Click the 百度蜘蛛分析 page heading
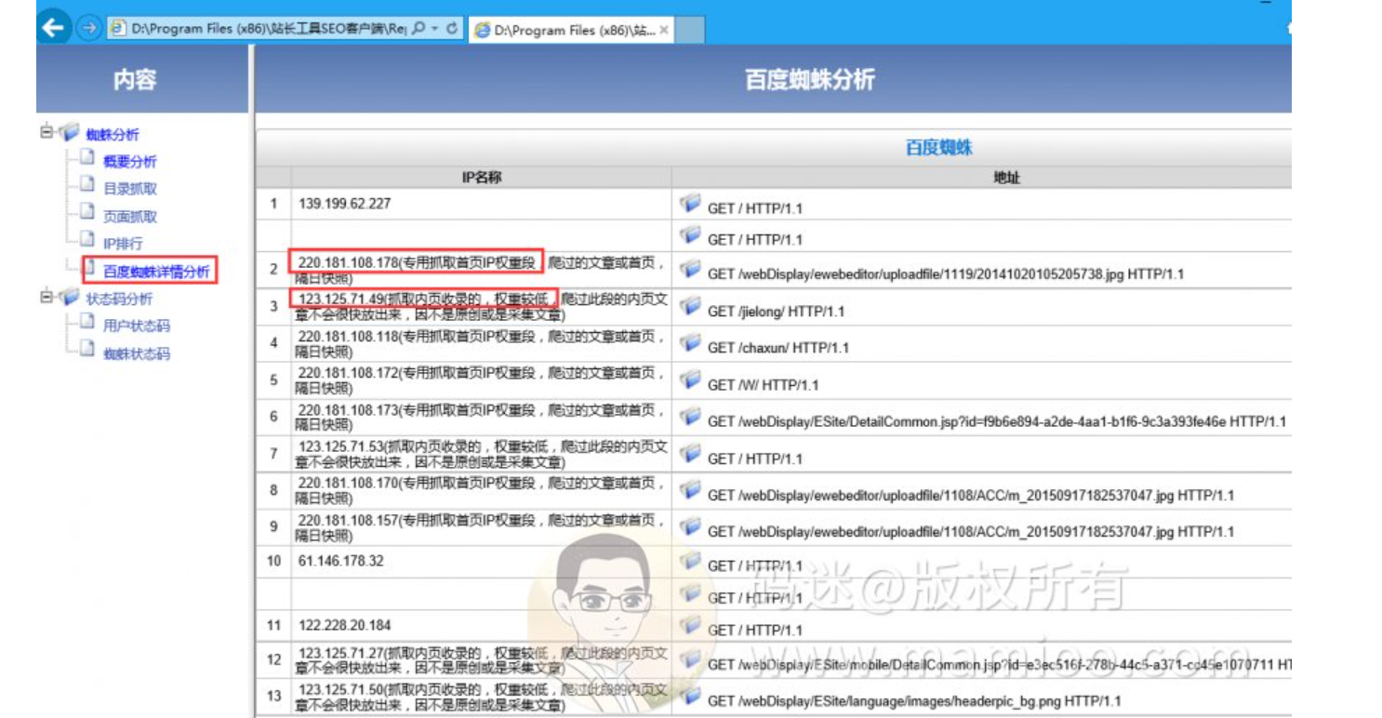 click(x=810, y=79)
